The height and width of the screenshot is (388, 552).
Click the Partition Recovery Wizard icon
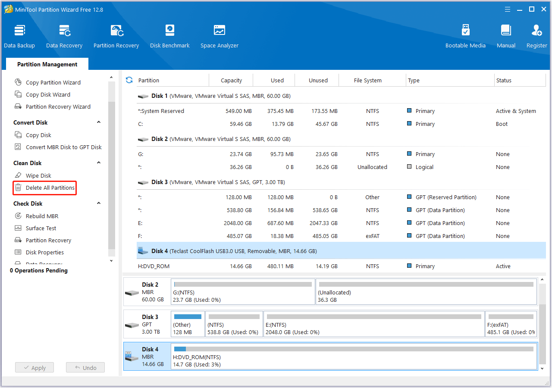click(18, 106)
